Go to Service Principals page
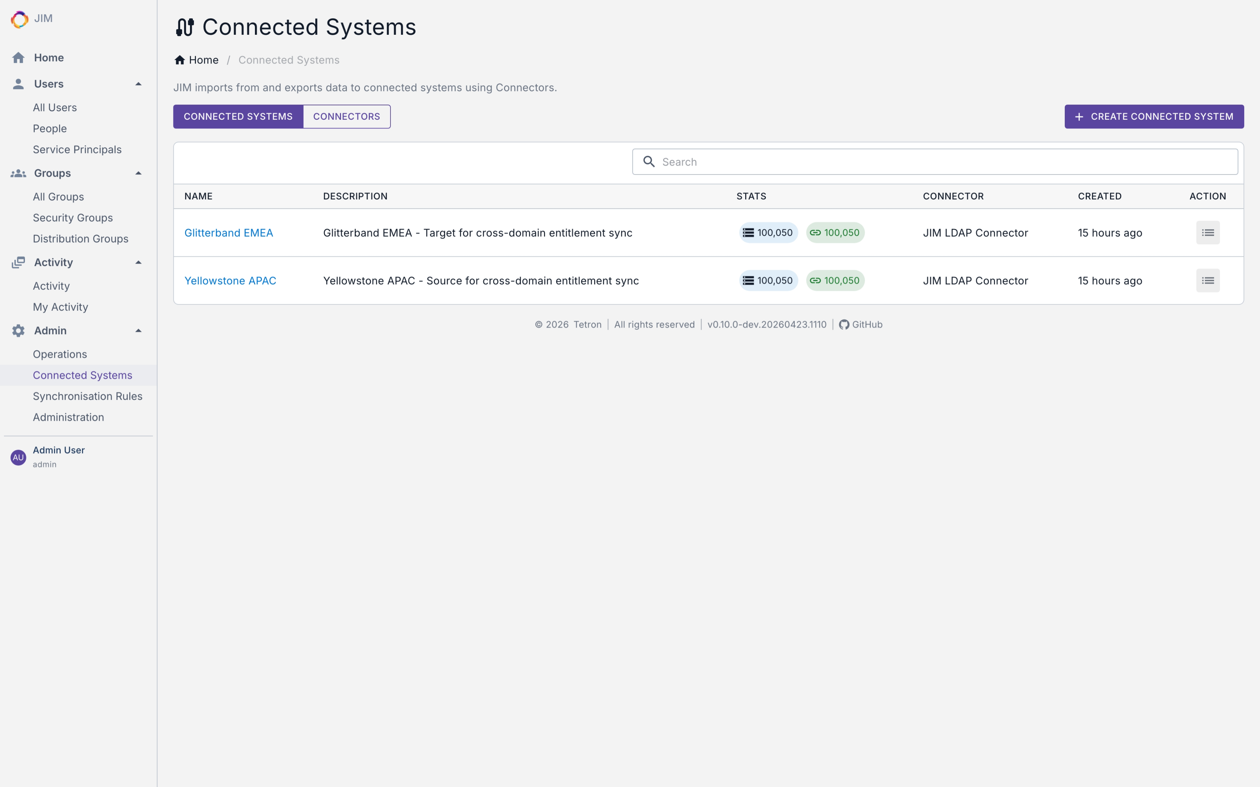Image resolution: width=1260 pixels, height=787 pixels. 77,150
